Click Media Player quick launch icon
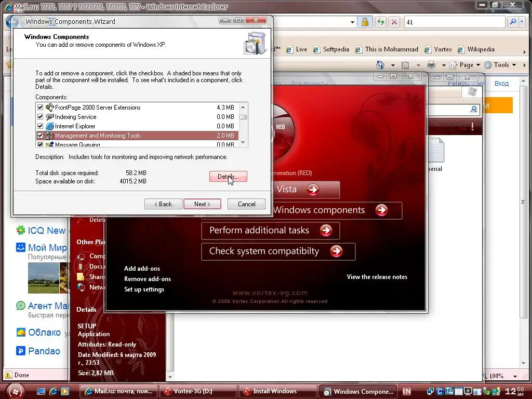 [65, 391]
